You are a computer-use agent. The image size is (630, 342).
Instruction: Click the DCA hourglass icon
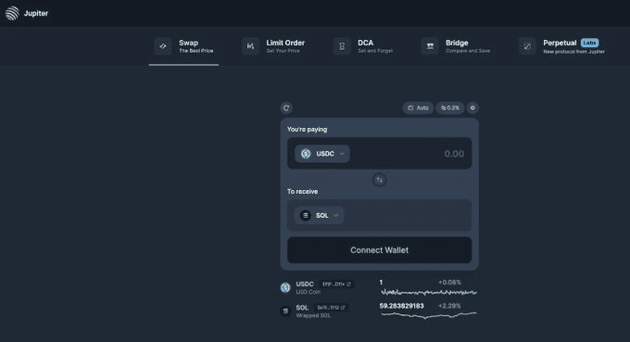[342, 46]
